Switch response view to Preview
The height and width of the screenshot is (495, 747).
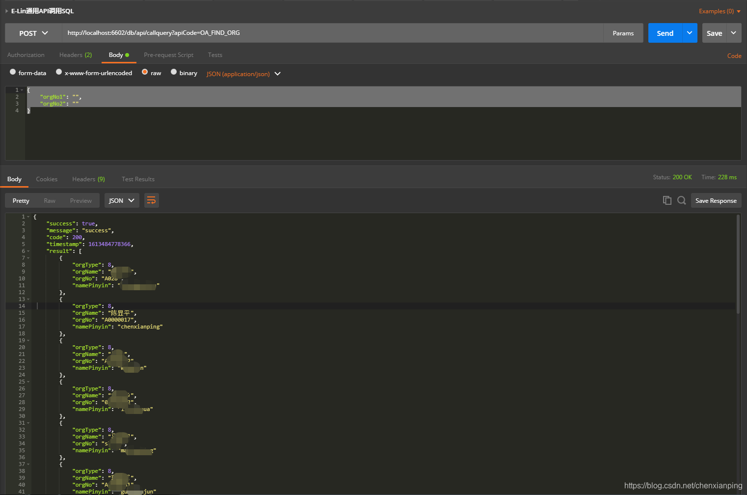coord(81,200)
